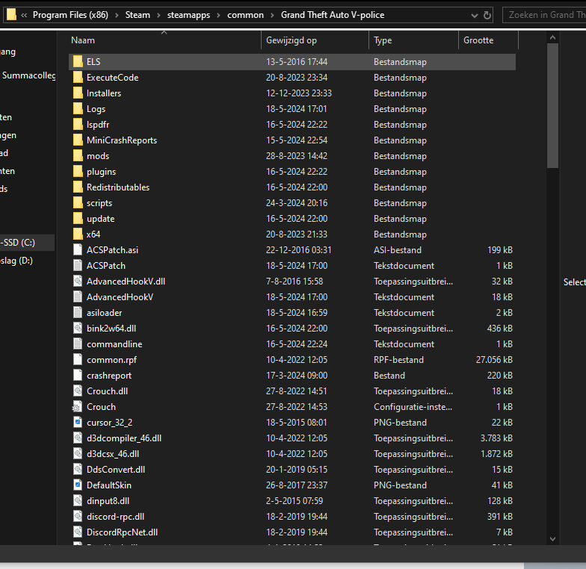Click the cursor_32_2 PNG image icon
The image size is (586, 569).
point(78,423)
